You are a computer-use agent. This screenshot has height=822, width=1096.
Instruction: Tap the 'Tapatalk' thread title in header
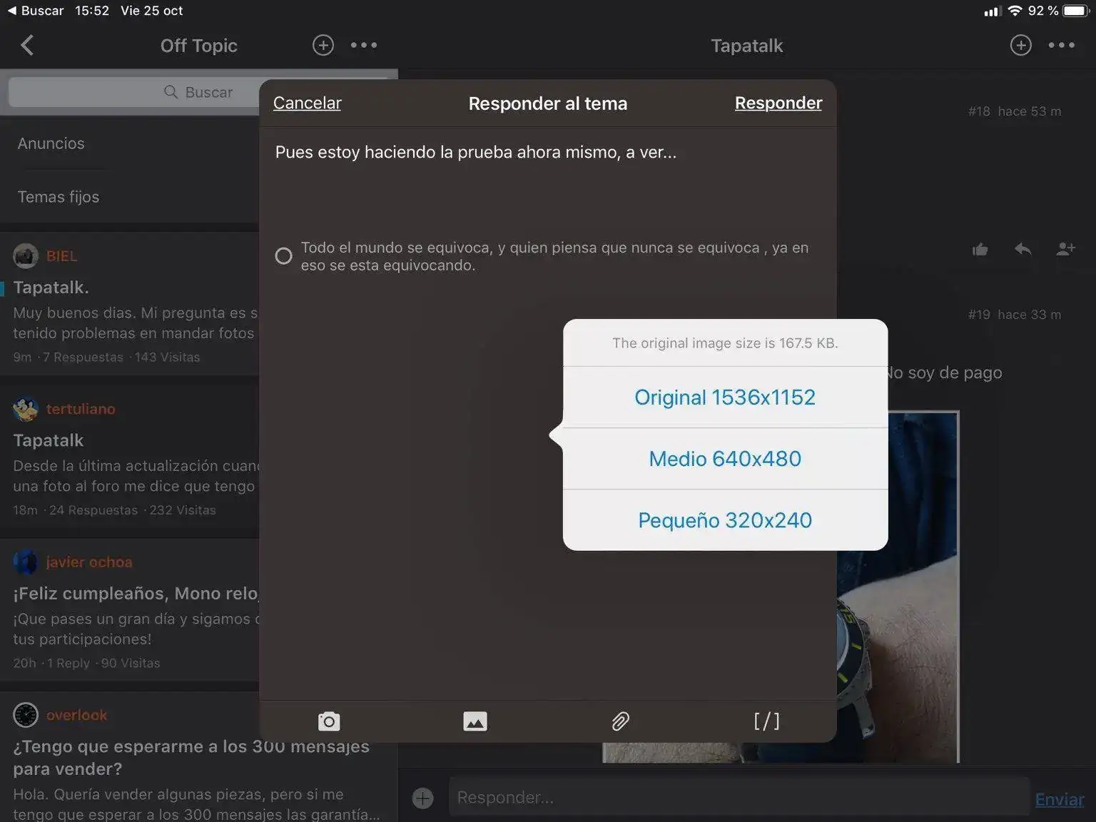click(747, 46)
